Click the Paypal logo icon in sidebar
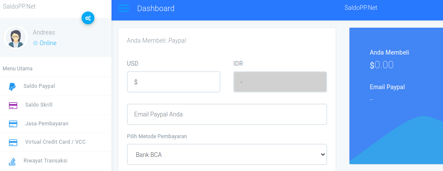This screenshot has width=443, height=171. [12, 87]
